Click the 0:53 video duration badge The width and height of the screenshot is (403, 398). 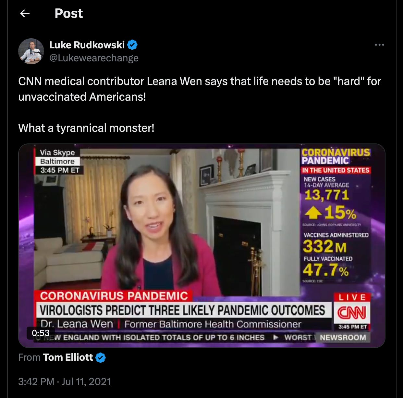(x=41, y=333)
